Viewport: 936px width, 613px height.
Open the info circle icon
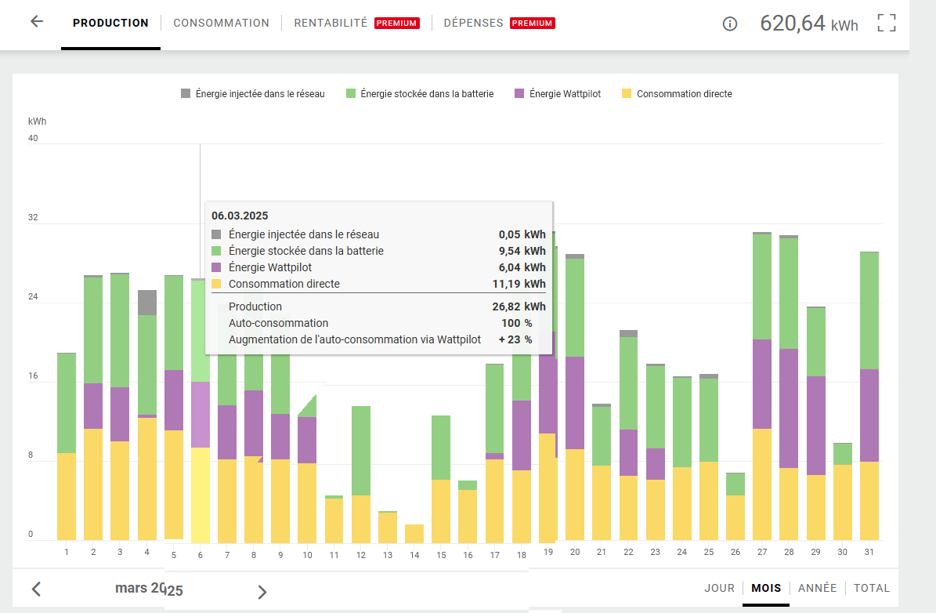(730, 24)
